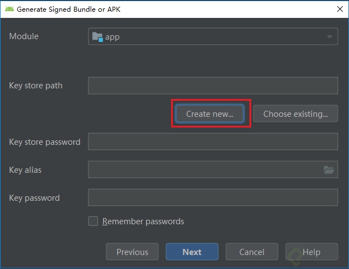This screenshot has width=349, height=269.
Task: Open key alias browse folder icon
Action: (329, 170)
